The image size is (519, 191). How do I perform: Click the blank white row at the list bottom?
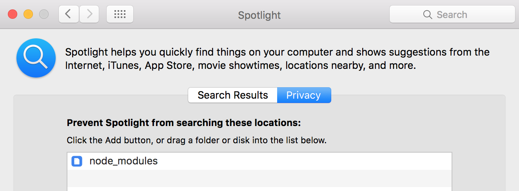pos(259,189)
